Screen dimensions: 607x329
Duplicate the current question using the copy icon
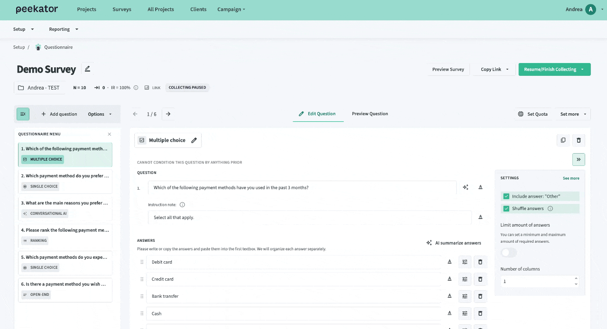[x=563, y=140]
